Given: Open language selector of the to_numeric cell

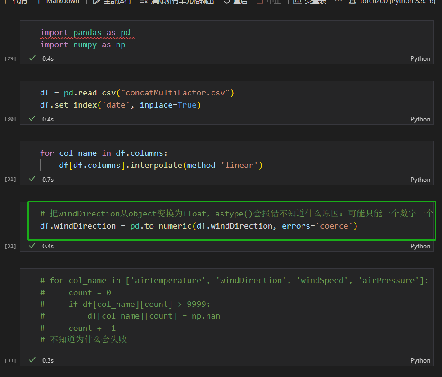Looking at the screenshot, I should click(420, 246).
